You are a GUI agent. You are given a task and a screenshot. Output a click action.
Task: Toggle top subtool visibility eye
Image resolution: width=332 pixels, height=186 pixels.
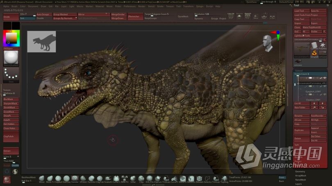pos(325,78)
